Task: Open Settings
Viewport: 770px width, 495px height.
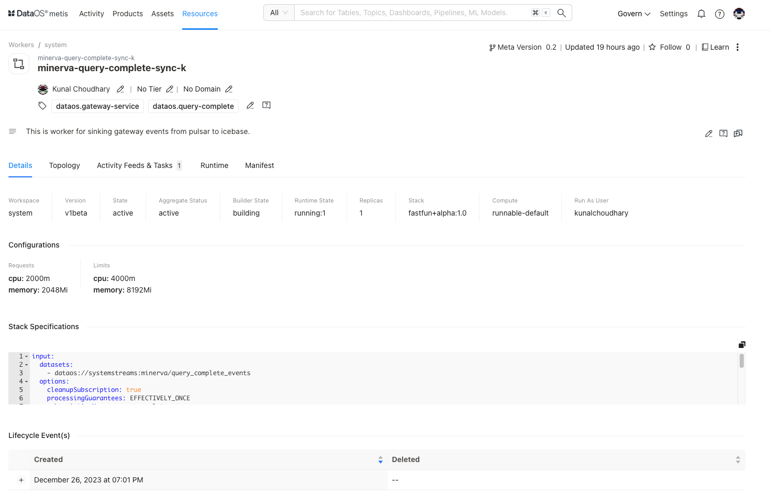Action: tap(674, 14)
